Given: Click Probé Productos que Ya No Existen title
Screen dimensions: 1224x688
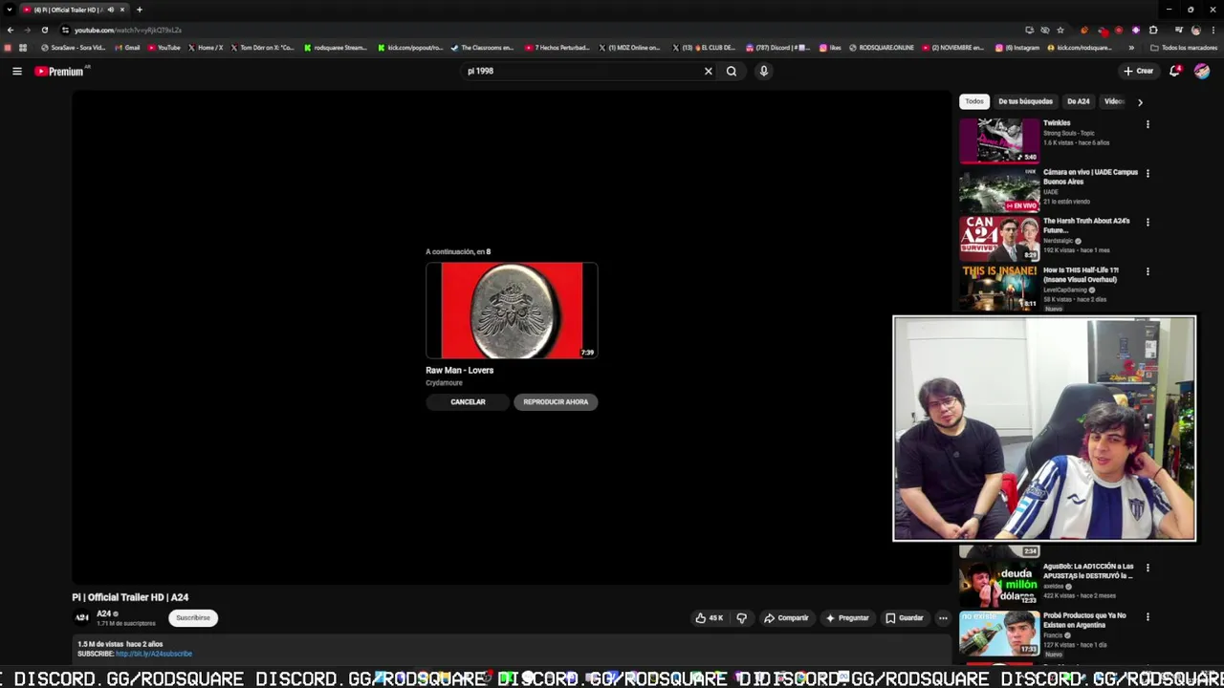Looking at the screenshot, I should click(x=1084, y=620).
